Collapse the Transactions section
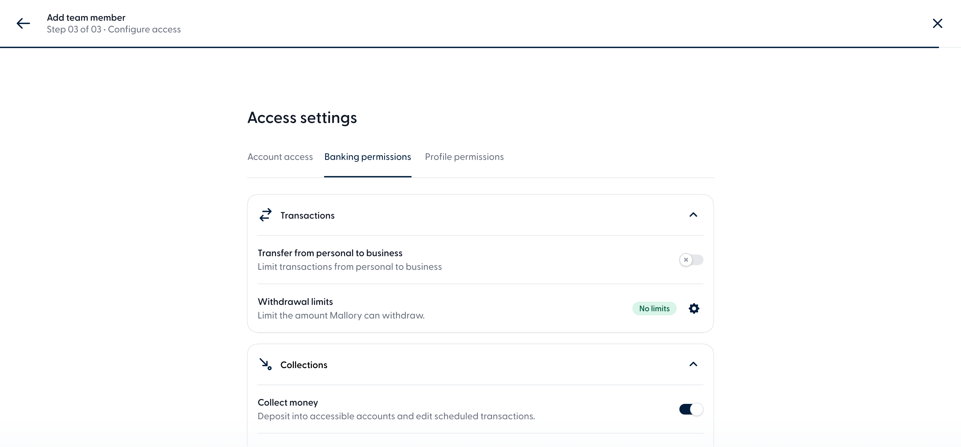The image size is (961, 447). pos(693,215)
